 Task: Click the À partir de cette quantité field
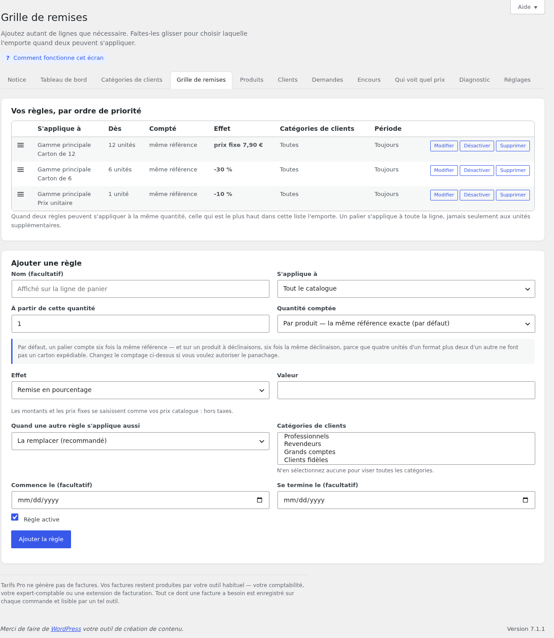coord(140,324)
